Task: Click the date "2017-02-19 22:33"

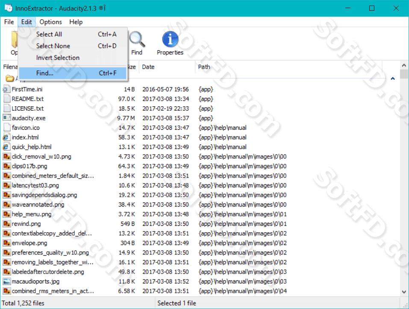Action: pos(165,108)
